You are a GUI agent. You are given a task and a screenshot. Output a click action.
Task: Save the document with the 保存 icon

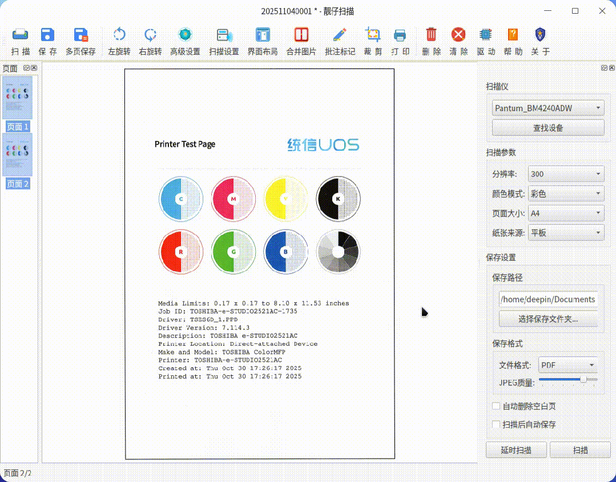tap(47, 41)
